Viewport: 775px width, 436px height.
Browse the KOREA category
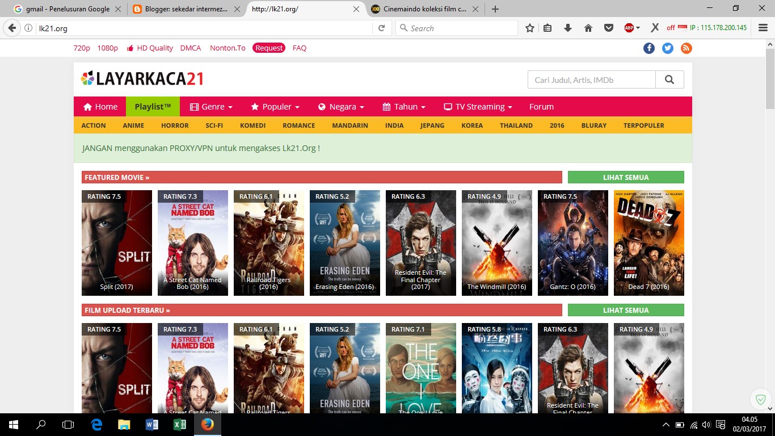[x=472, y=125]
